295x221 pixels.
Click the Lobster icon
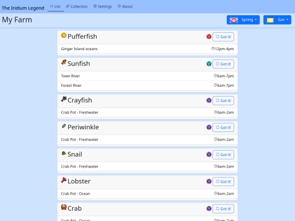(x=64, y=180)
